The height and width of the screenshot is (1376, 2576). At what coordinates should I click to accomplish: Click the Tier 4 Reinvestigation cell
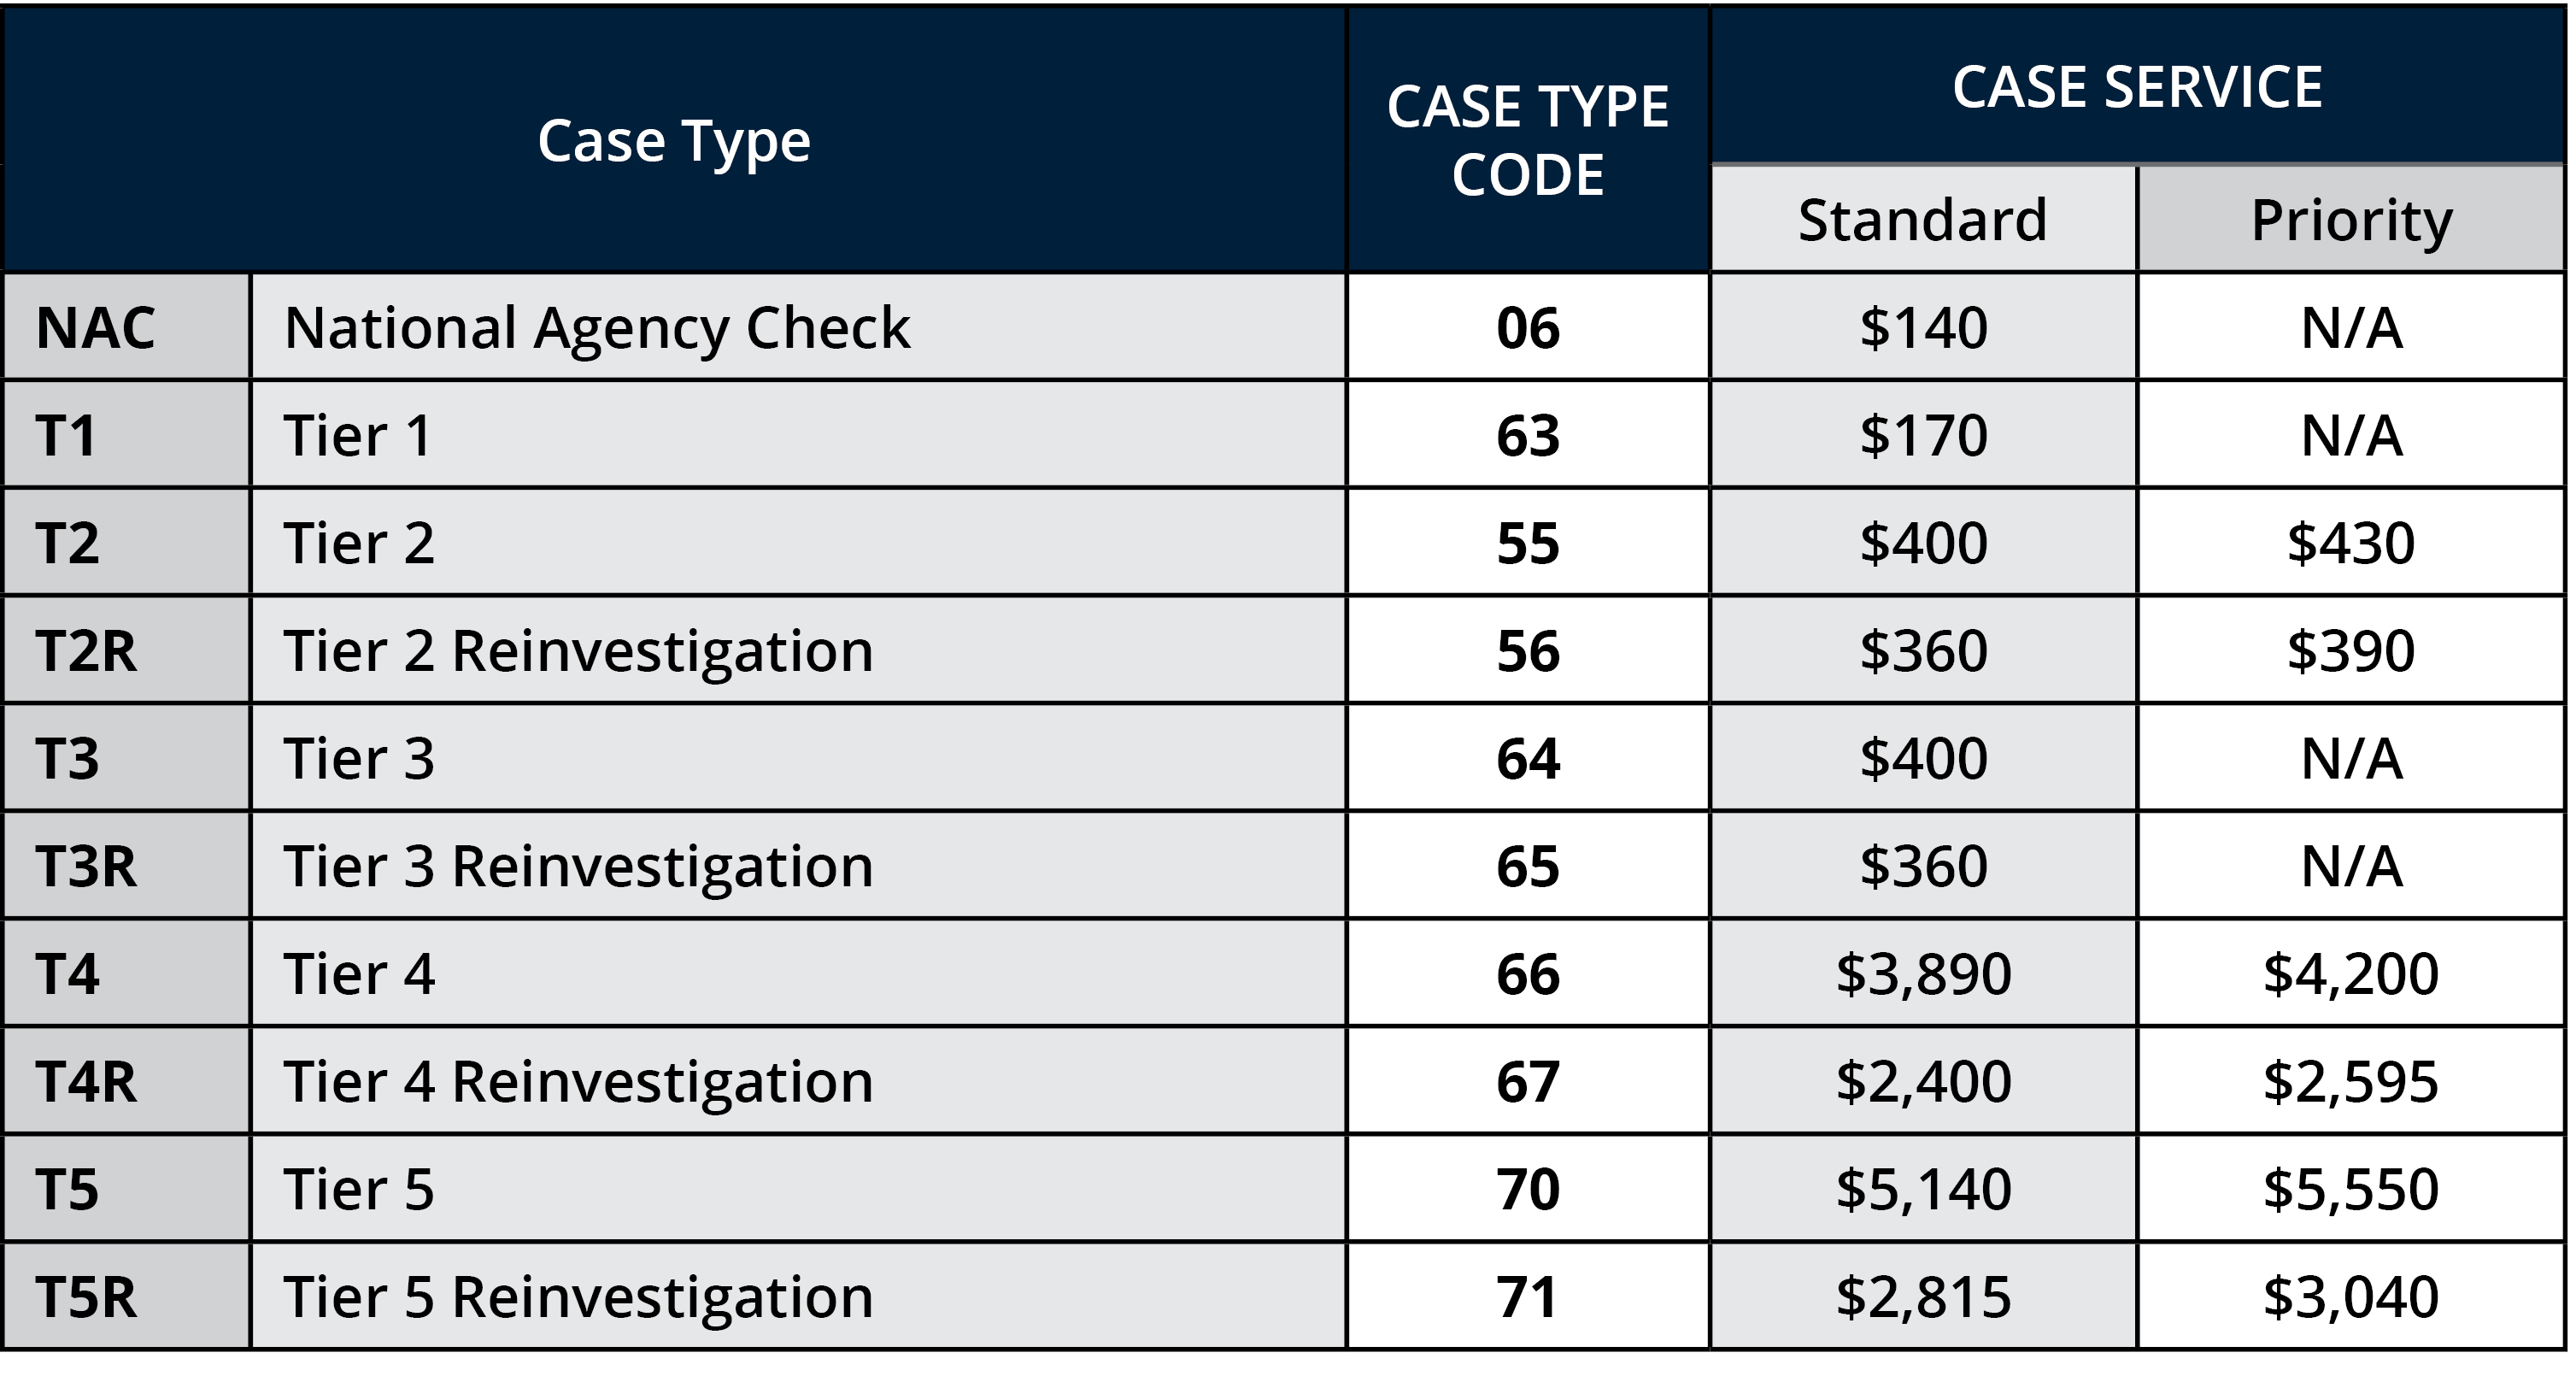pos(578,1081)
